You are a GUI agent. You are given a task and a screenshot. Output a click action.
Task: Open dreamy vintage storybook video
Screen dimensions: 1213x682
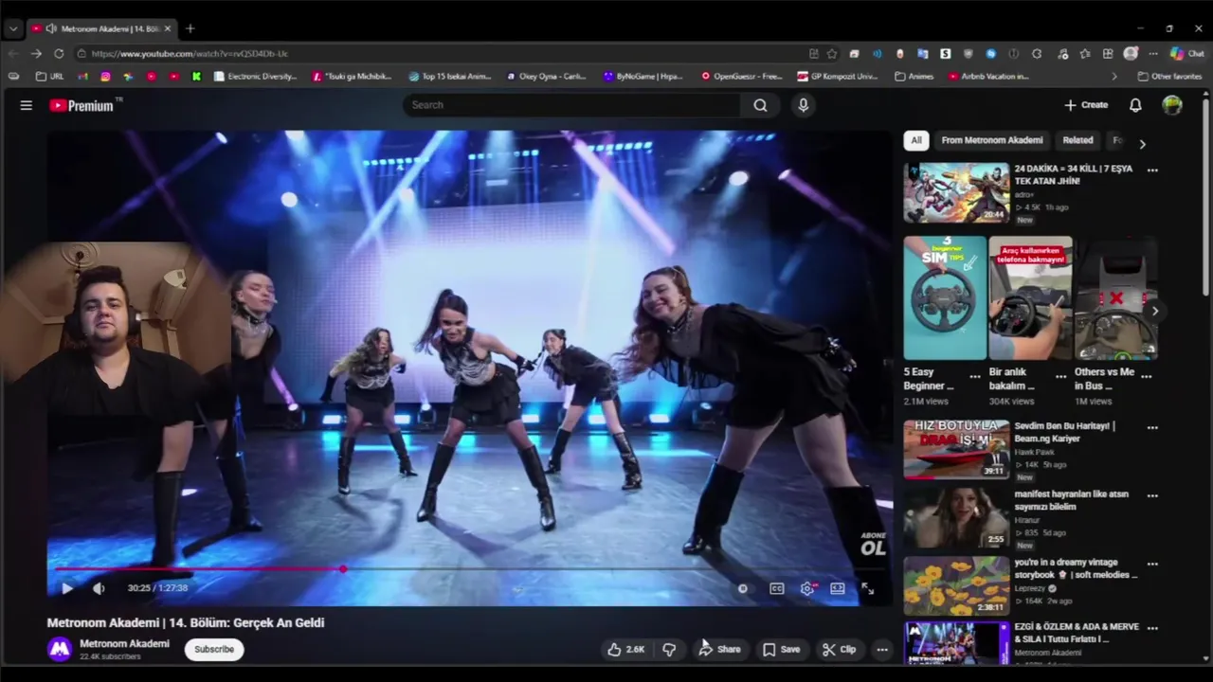(956, 586)
